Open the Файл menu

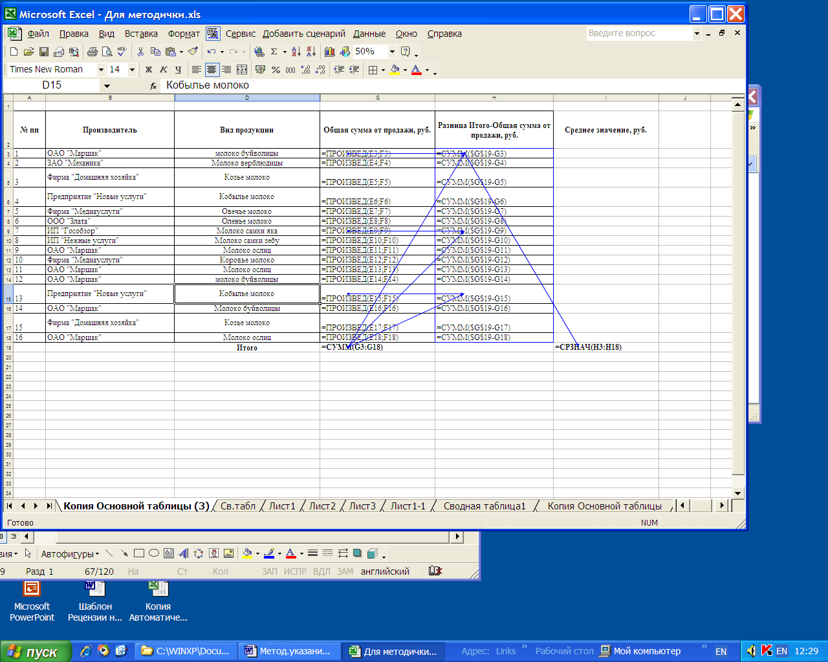click(38, 34)
